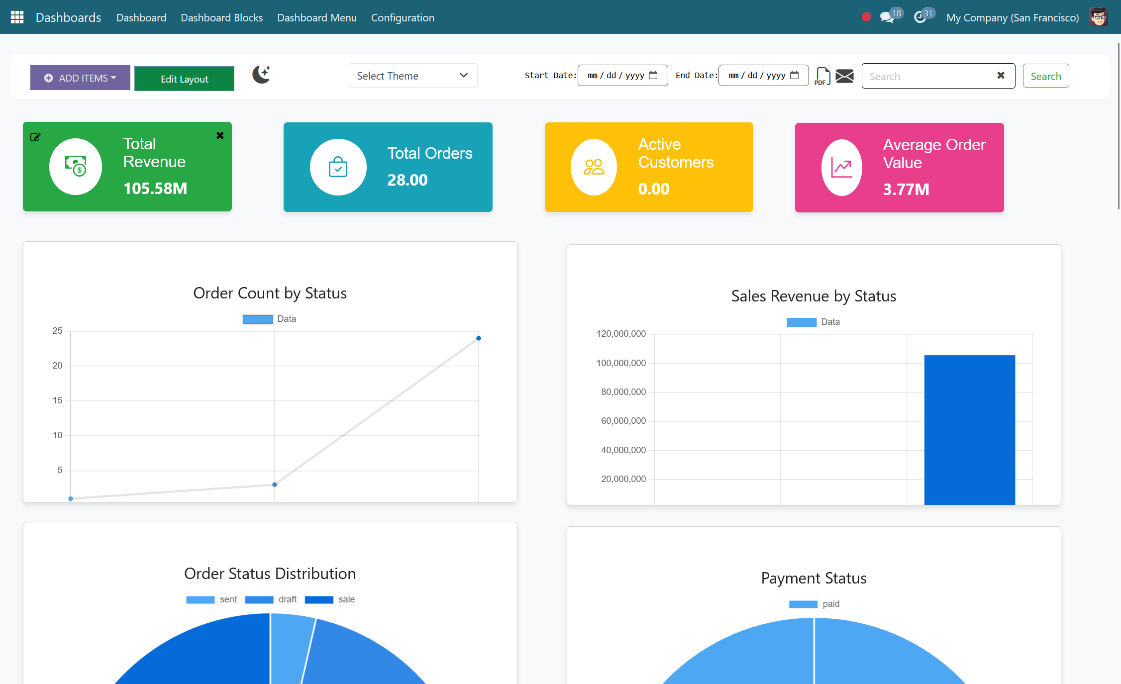This screenshot has width=1121, height=684.
Task: Open the Select Theme dropdown
Action: click(413, 76)
